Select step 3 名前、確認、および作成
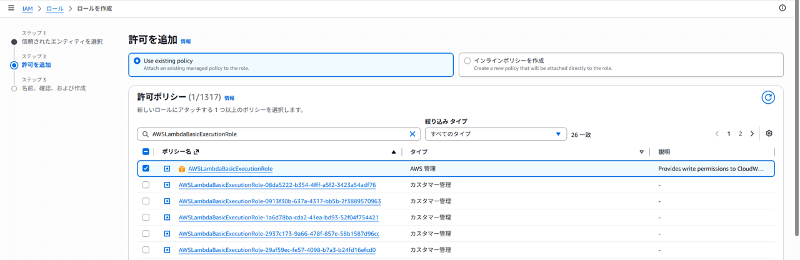Screen dimensions: 800x260 point(54,88)
